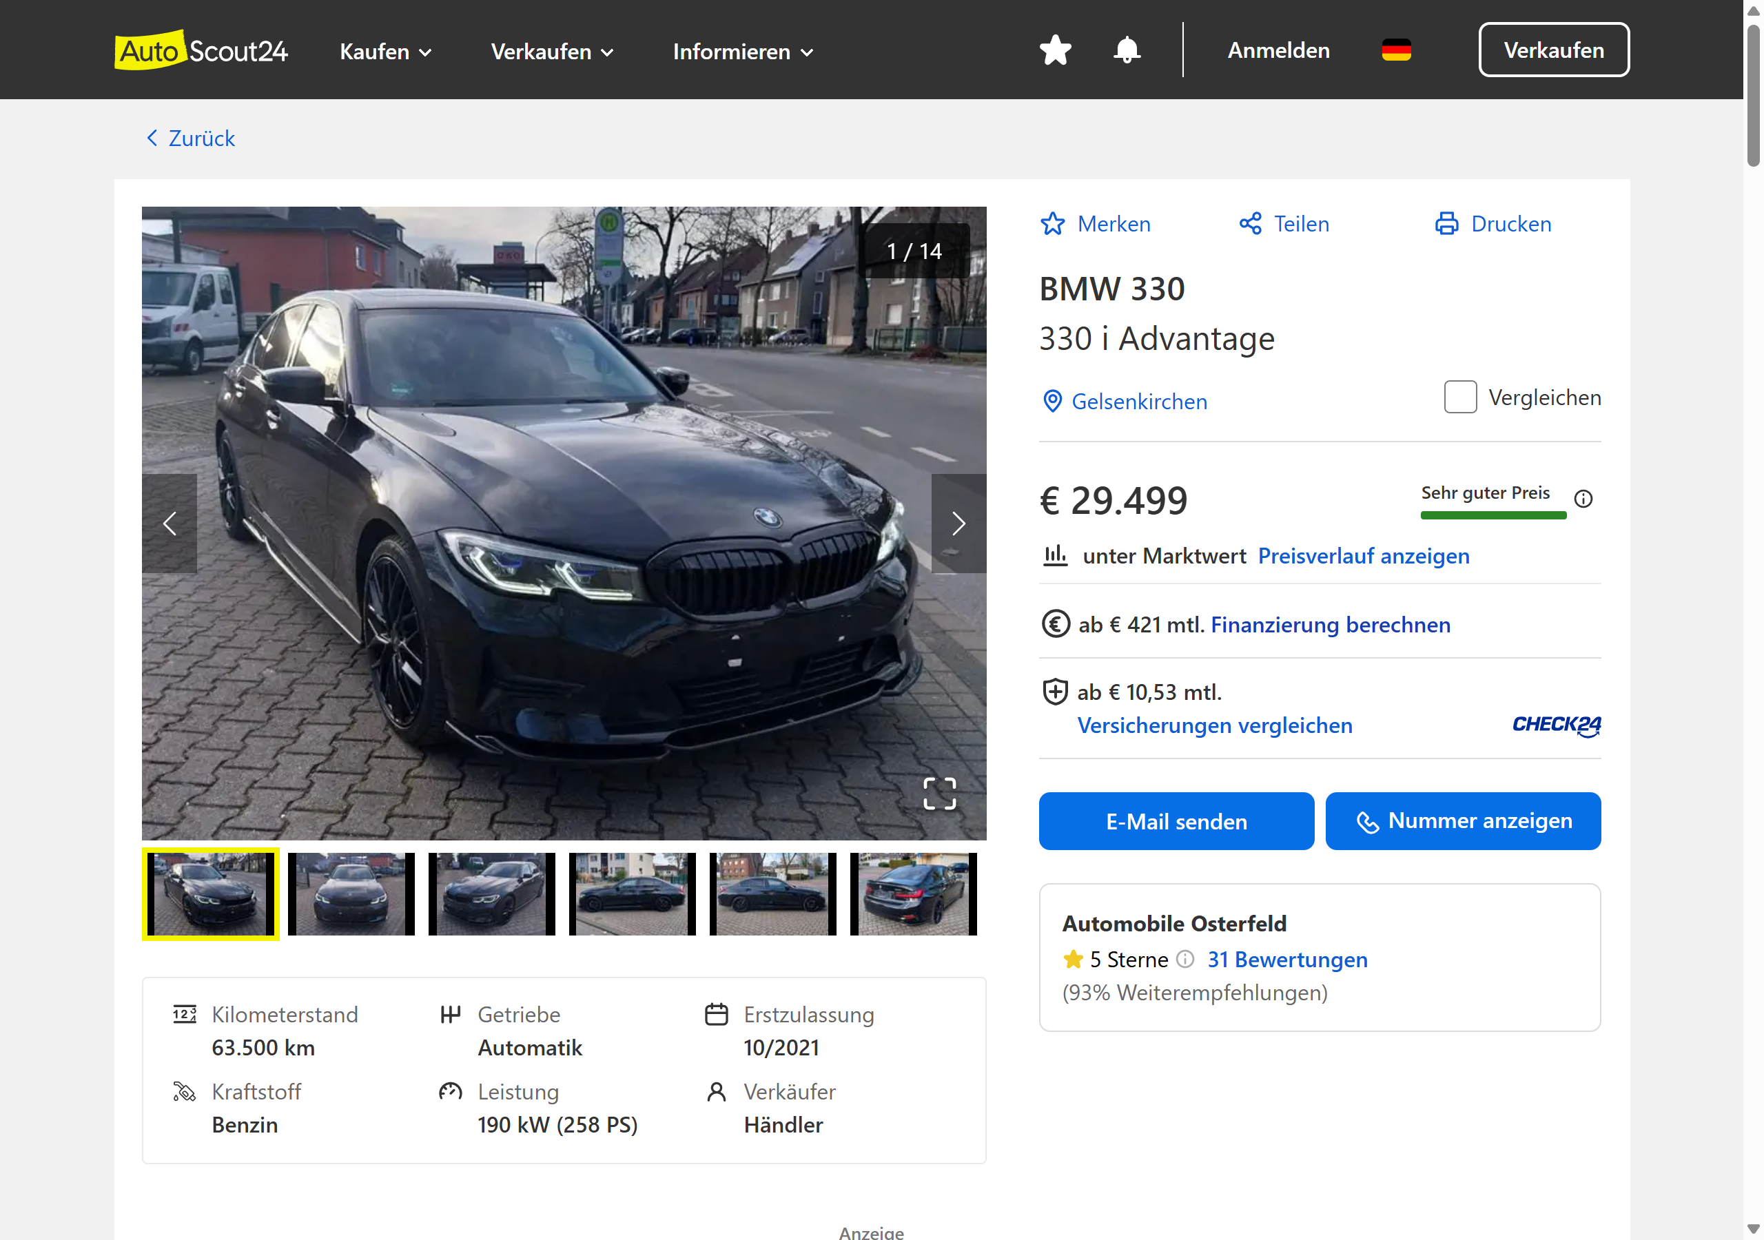
Task: Open the CHECK24 logo
Action: tap(1556, 725)
